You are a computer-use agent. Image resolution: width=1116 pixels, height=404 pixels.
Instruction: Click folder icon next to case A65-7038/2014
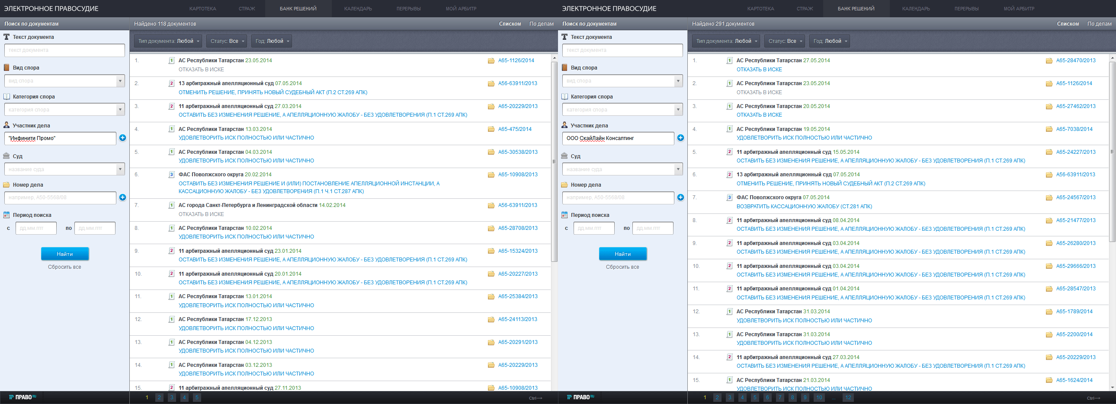click(x=1049, y=129)
